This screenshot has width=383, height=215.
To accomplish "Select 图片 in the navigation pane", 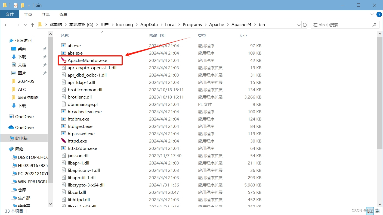I will (22, 73).
